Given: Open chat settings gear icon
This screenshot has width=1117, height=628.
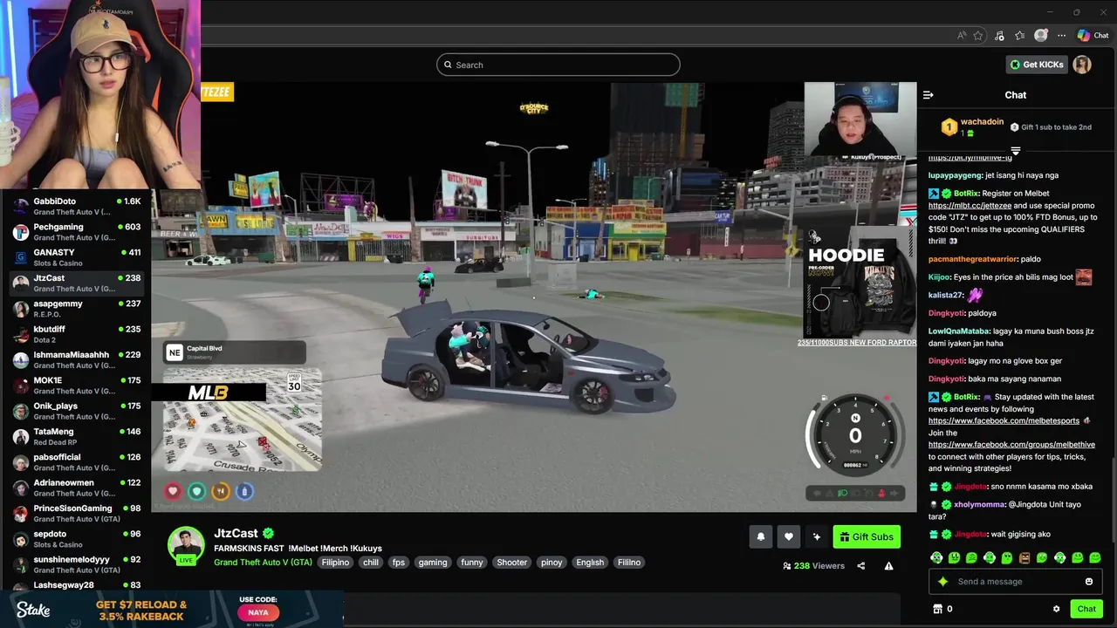Looking at the screenshot, I should (x=1056, y=609).
